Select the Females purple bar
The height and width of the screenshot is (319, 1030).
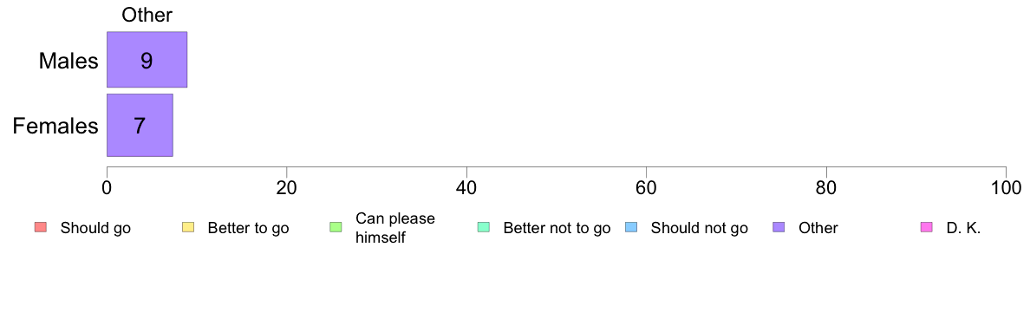[x=140, y=125]
